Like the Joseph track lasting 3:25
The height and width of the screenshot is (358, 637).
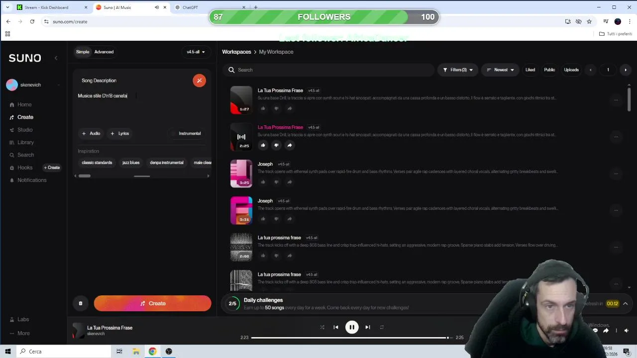(x=263, y=182)
